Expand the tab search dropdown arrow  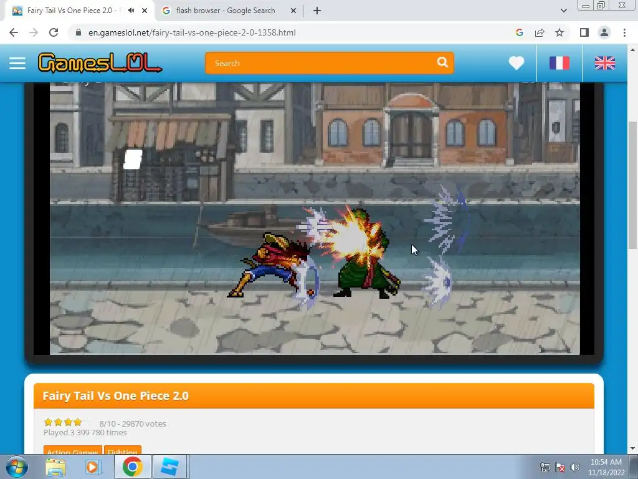(563, 11)
